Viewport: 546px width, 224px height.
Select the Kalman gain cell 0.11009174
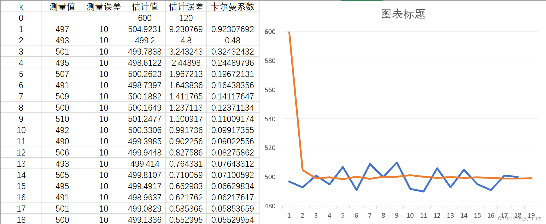[x=233, y=119]
